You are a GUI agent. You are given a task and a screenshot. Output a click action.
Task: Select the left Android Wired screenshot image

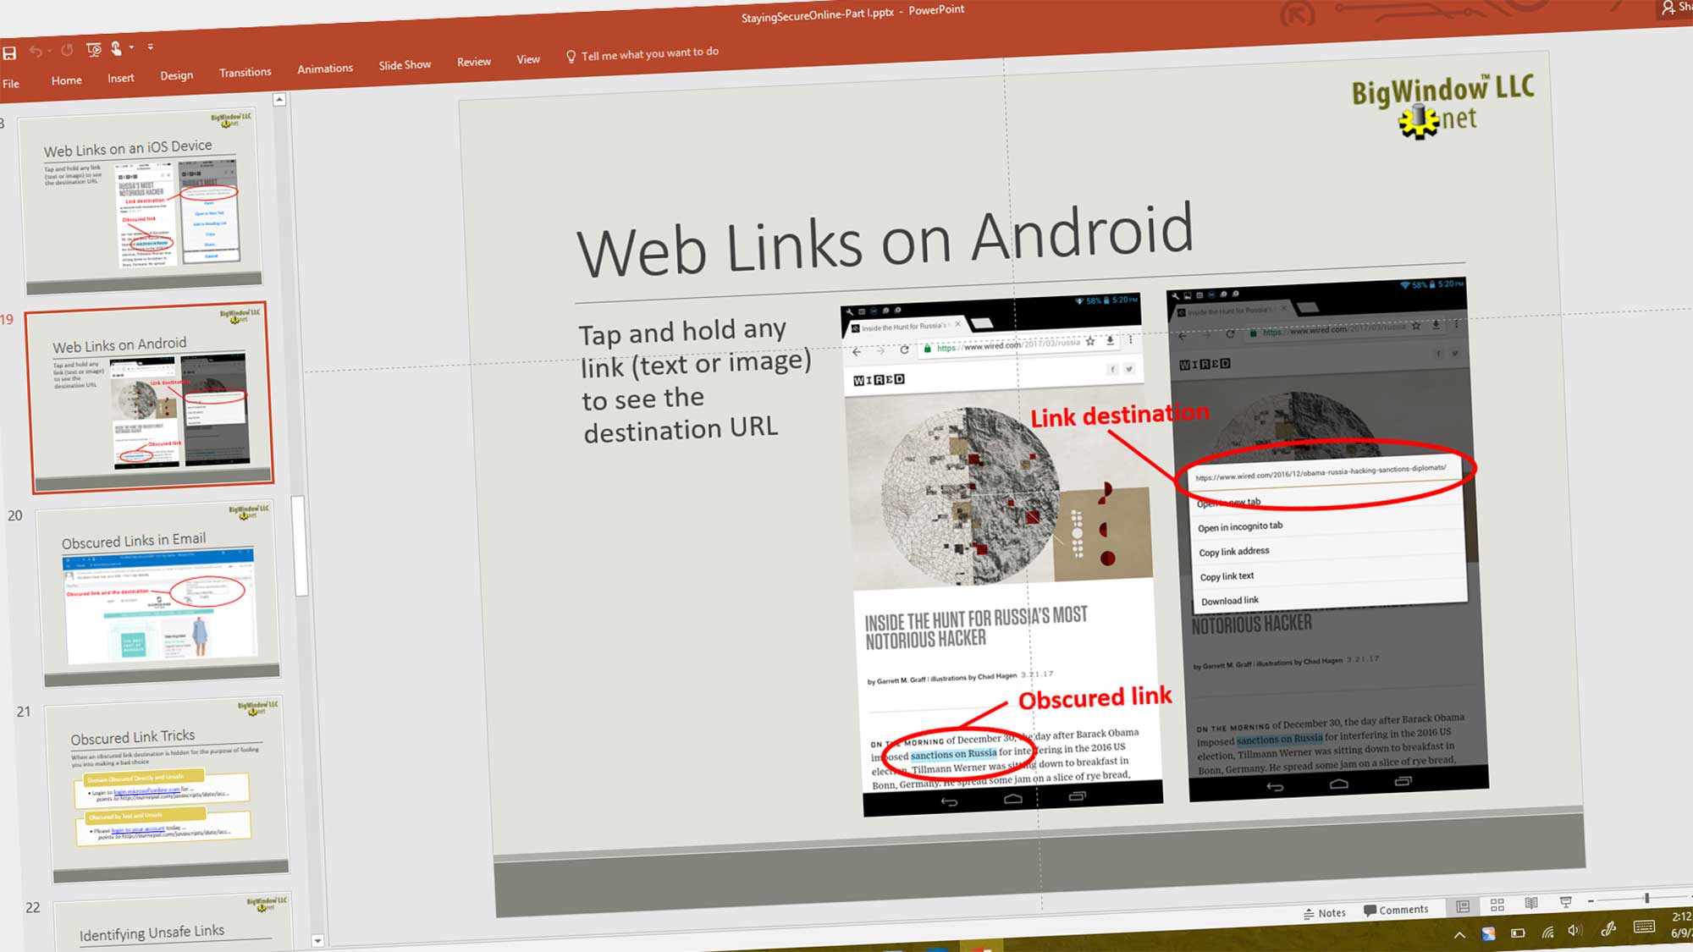pos(1001,554)
